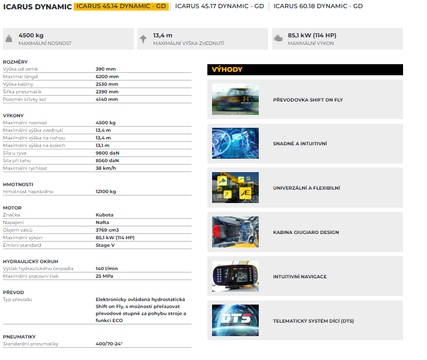
Task: Click the 3769 cm3 displacement value
Action: click(107, 230)
